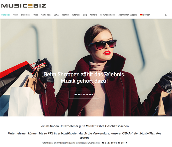The height and width of the screenshot is (147, 172).
Task: Select Preise in the navigation
Action: [x=35, y=15]
